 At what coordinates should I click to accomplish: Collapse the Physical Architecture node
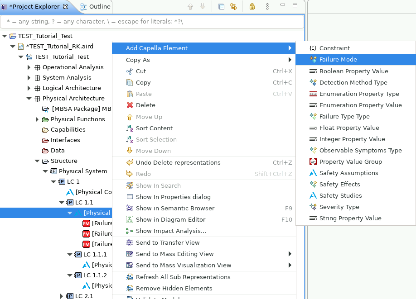coord(29,99)
